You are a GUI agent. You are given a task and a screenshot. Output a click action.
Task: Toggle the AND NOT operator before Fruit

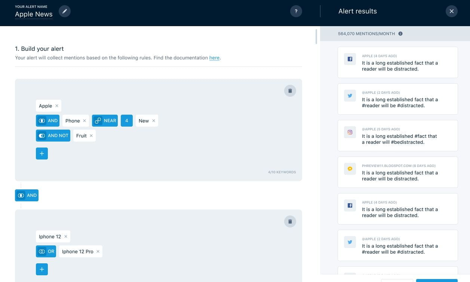click(x=53, y=136)
